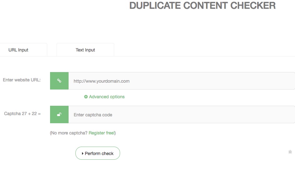Follow the Register free! link
The image size is (295, 175).
(102, 133)
